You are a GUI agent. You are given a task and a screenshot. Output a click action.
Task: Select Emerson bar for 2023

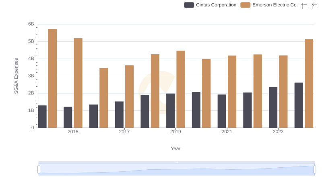coord(283,91)
